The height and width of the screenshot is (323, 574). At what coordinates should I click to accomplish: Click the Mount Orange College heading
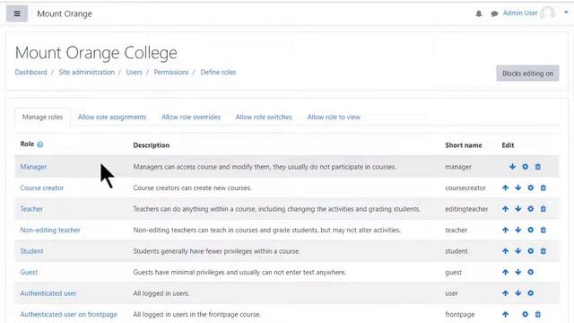[96, 53]
